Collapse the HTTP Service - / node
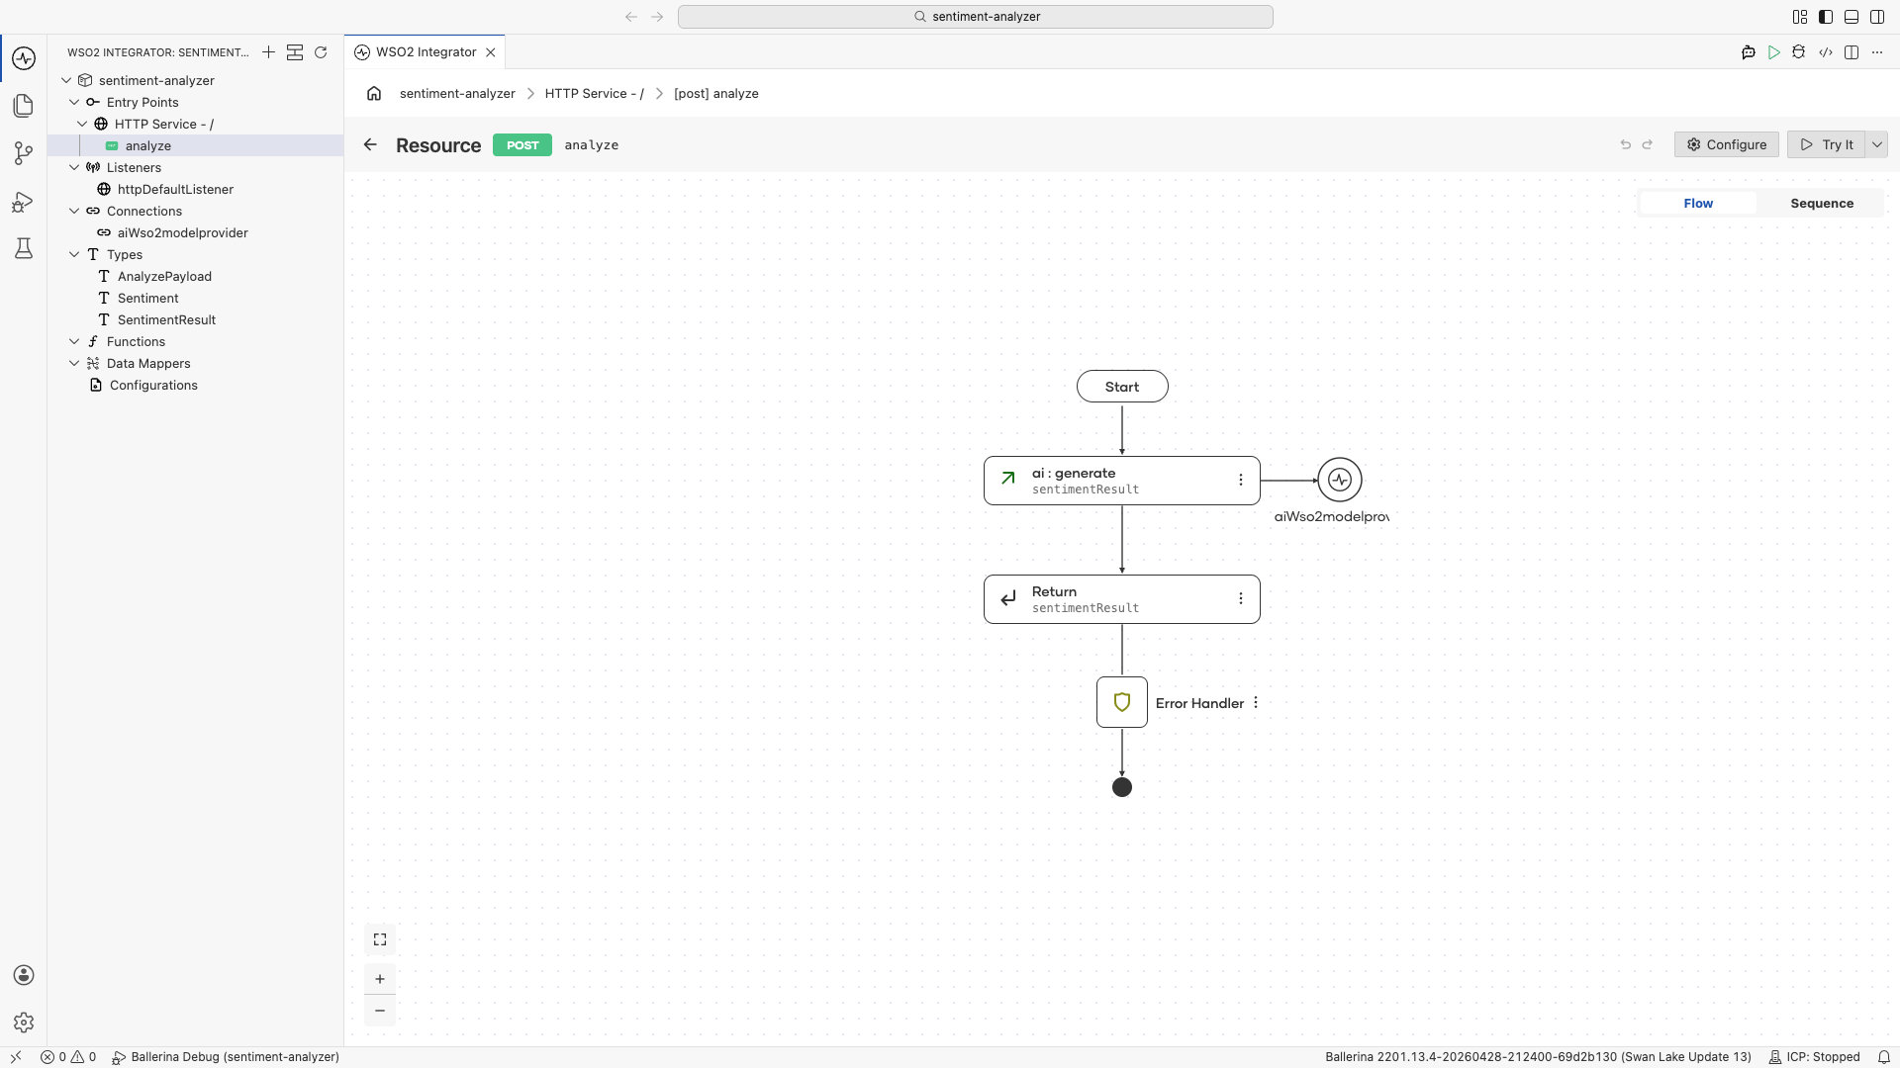Viewport: 1900px width, 1068px height. (x=82, y=124)
